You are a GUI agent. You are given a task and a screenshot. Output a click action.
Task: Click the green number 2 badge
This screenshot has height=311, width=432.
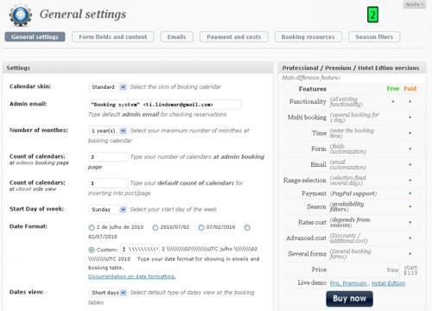coord(372,15)
